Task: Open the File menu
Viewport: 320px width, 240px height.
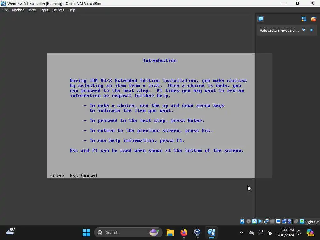Action: tap(5, 10)
